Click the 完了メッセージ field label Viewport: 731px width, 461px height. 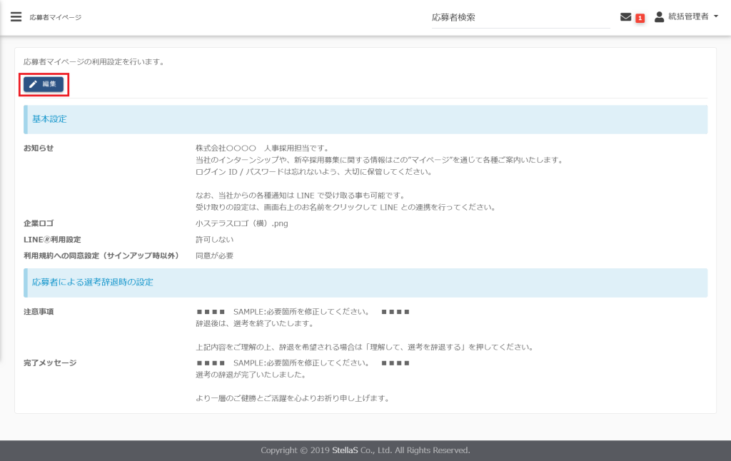pos(49,363)
